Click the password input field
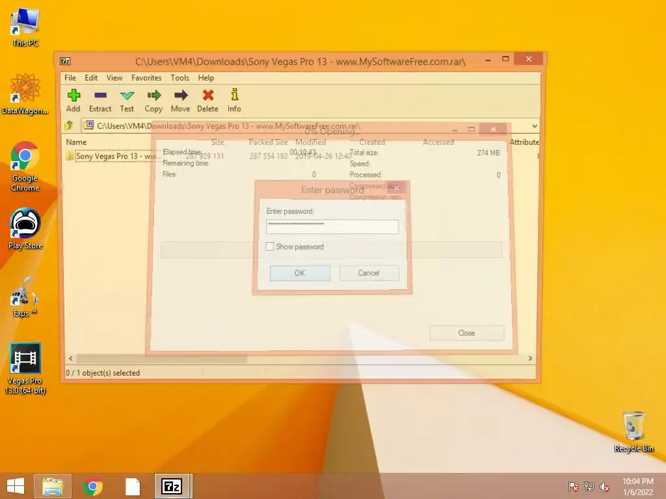 (332, 226)
